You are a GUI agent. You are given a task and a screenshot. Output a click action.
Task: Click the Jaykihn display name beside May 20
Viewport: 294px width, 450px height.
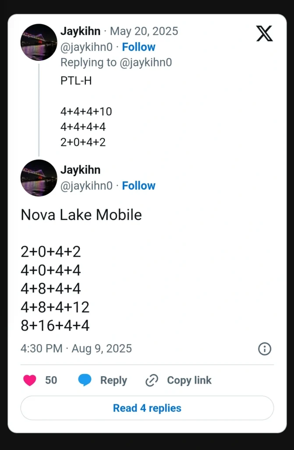80,31
